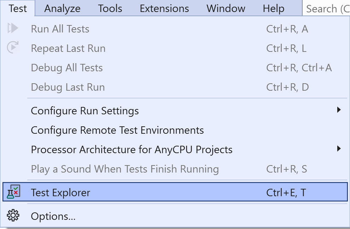Open the Analyze menu

pos(62,8)
